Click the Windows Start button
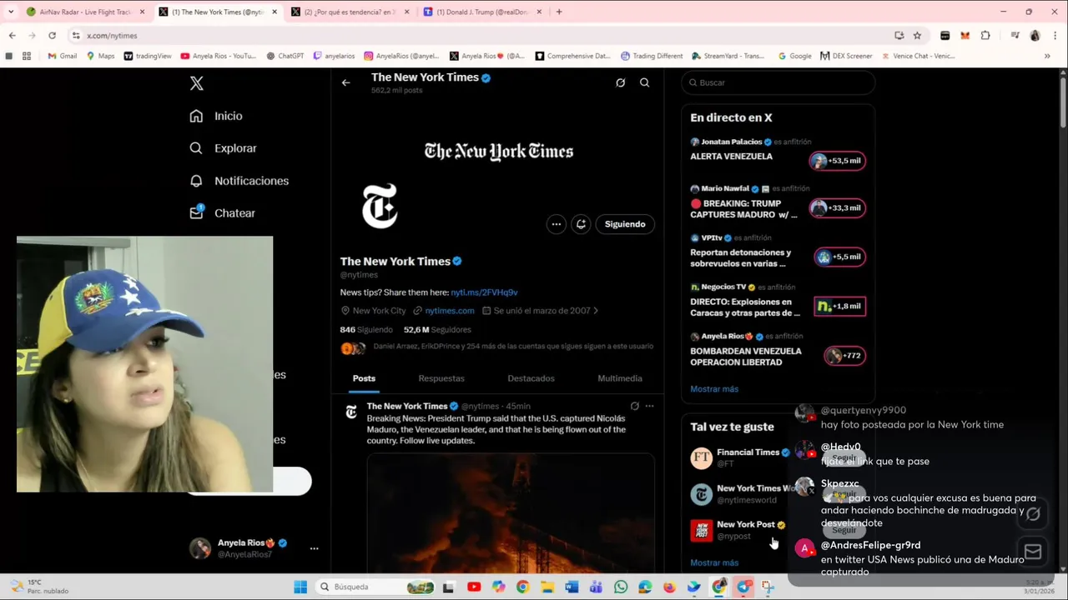Viewport: 1068px width, 600px height. 300,587
